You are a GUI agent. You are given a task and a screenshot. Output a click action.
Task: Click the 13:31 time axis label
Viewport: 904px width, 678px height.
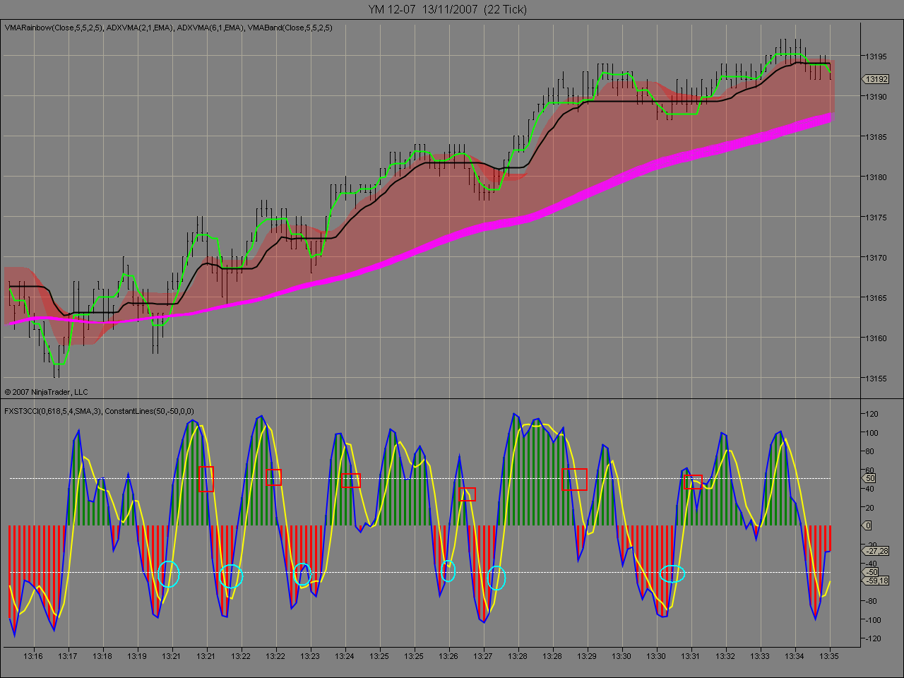(x=691, y=656)
